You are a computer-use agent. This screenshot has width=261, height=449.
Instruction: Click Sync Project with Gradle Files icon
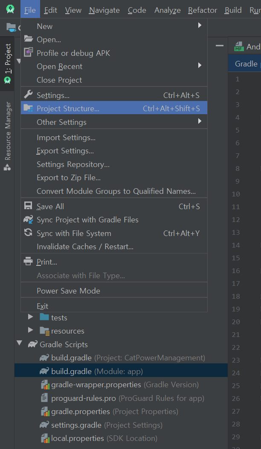[x=28, y=220]
